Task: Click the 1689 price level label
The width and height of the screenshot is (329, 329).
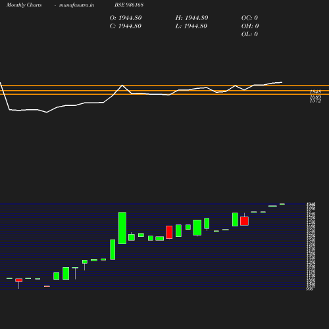Action: pos(316,97)
